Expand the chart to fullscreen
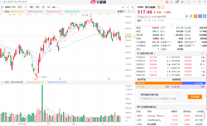Viewport: 207px width, 126px height. [128, 7]
